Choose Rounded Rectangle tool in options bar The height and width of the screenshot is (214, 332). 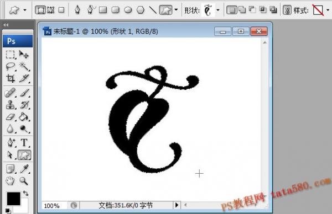116,10
